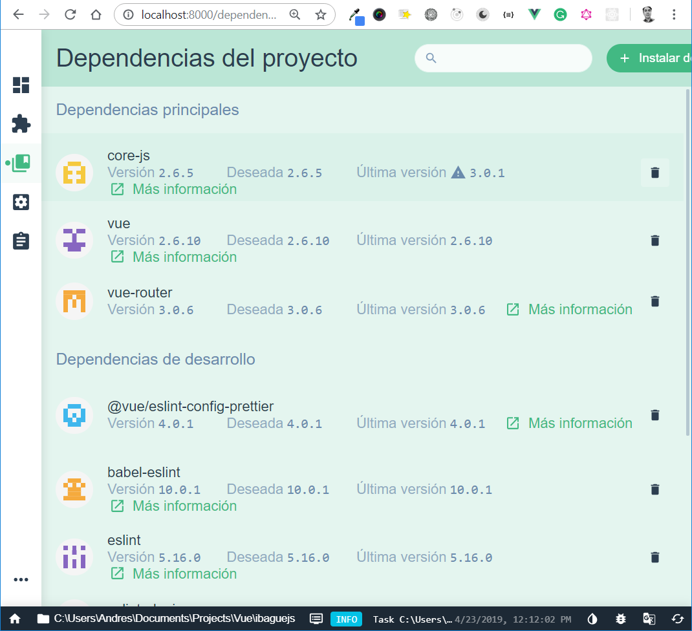Delete eslint with its trash icon
Screen dimensions: 692x631
tap(655, 557)
